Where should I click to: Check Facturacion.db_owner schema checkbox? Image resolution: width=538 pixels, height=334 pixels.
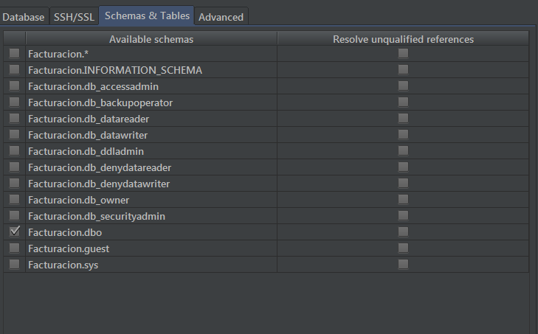click(x=14, y=199)
